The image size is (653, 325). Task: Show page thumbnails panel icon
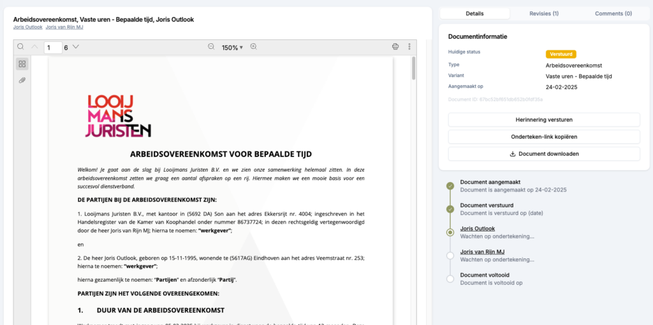point(22,64)
